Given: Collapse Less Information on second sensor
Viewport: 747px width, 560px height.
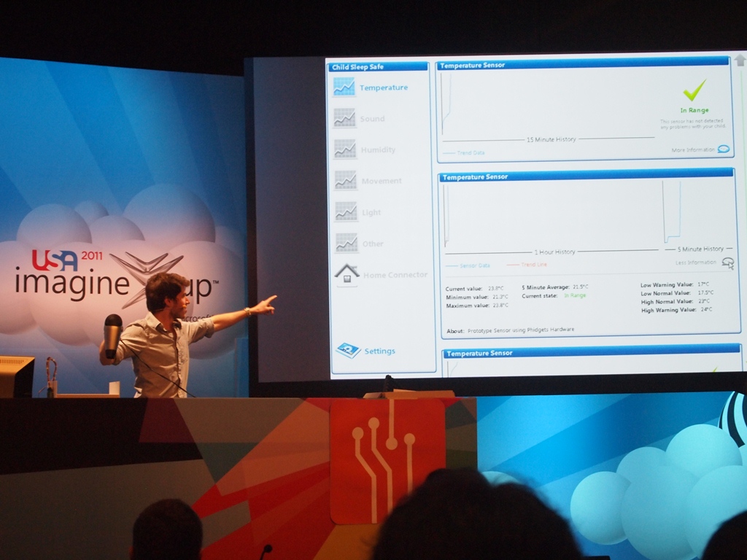Looking at the screenshot, I should click(x=727, y=262).
